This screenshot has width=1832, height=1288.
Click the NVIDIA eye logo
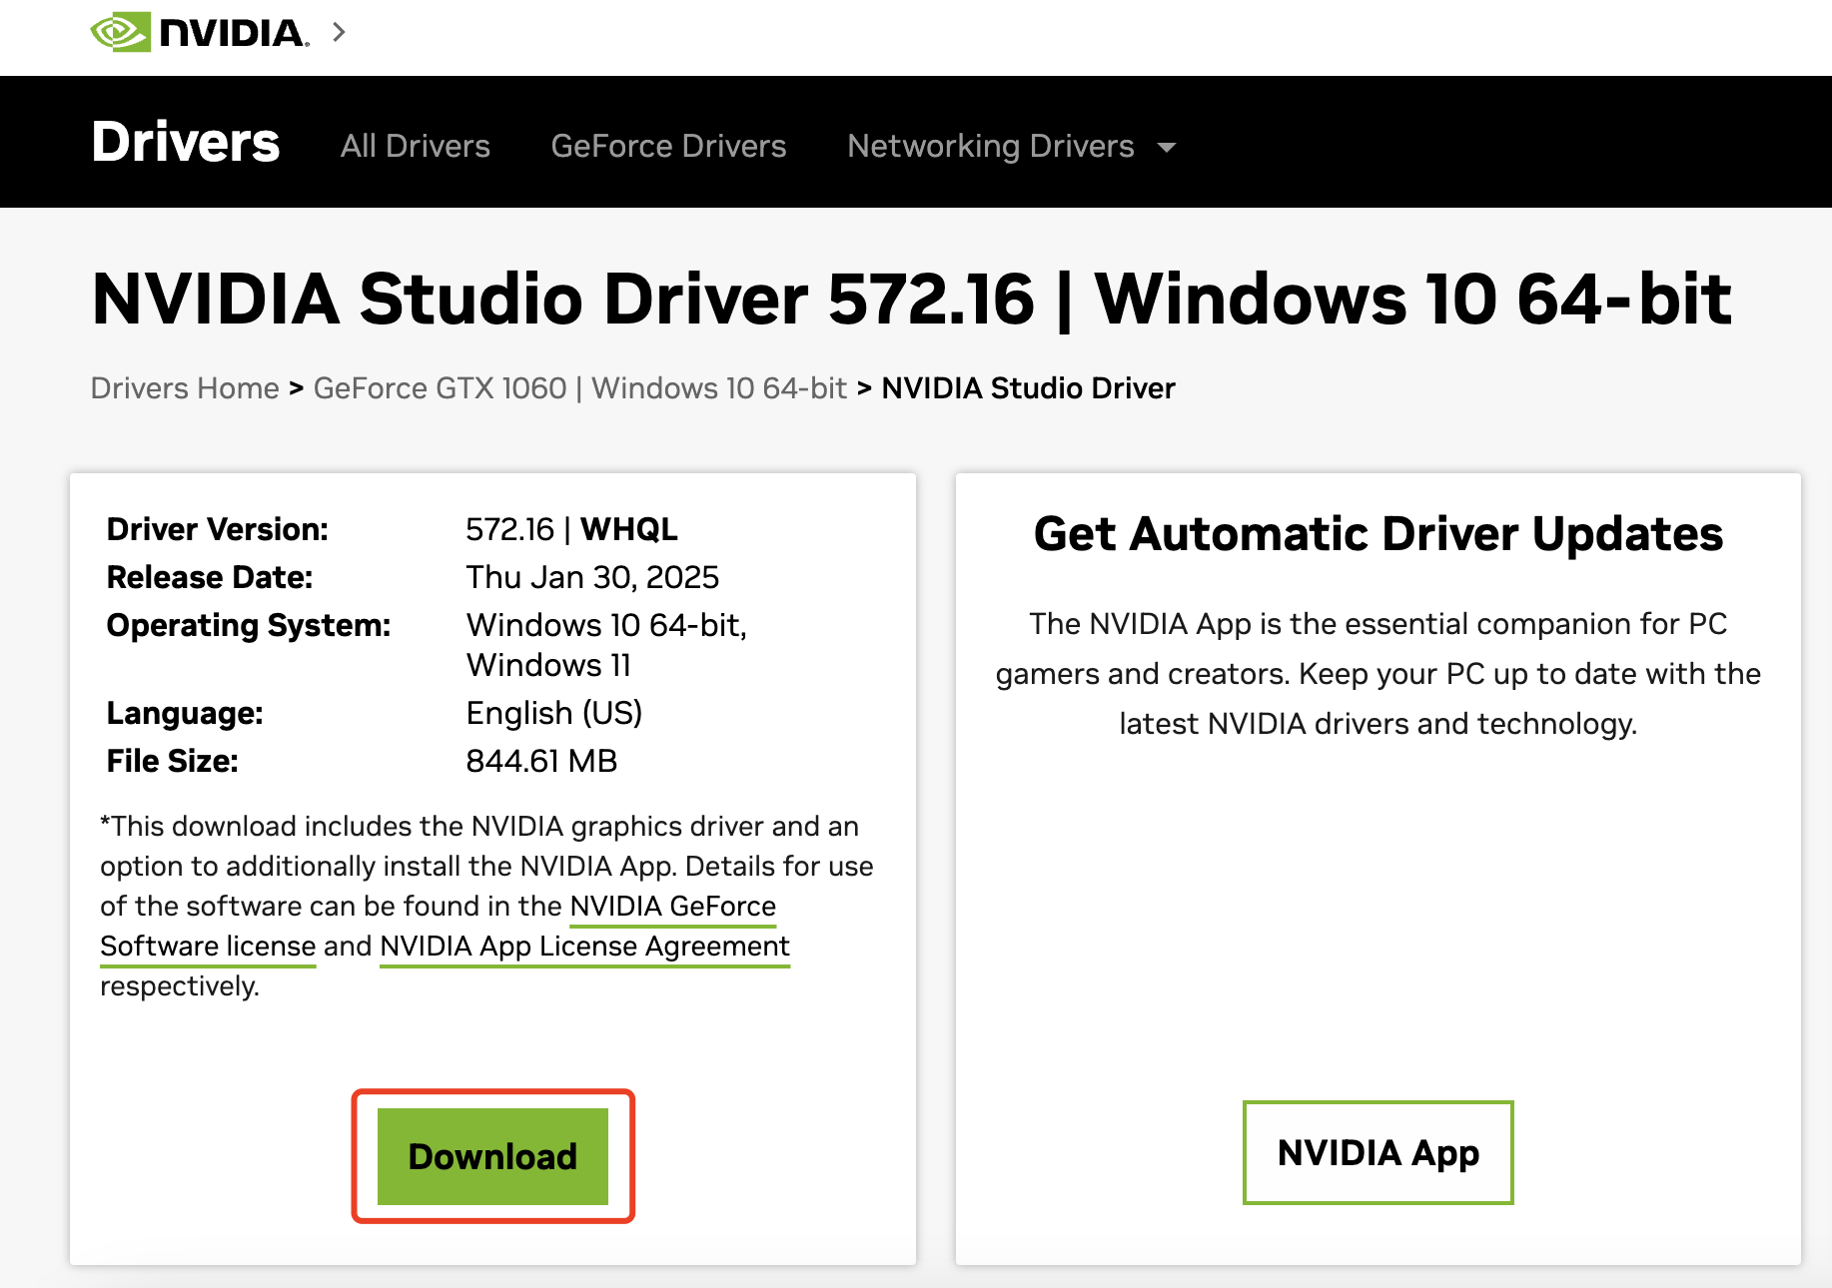tap(120, 32)
